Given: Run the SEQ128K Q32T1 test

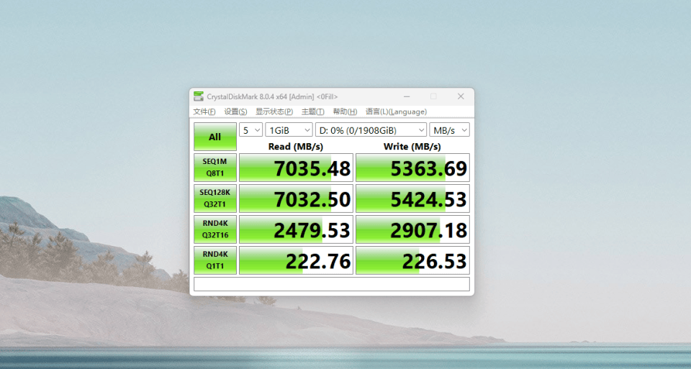Looking at the screenshot, I should point(214,199).
